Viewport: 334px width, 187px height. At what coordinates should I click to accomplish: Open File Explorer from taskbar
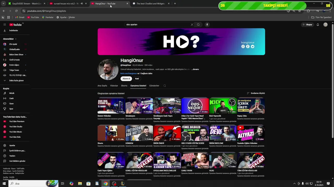coord(80,184)
